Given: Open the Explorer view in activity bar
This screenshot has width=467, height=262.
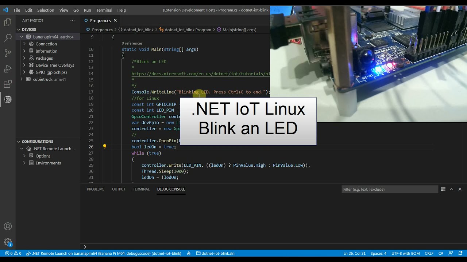Looking at the screenshot, I should point(8,23).
